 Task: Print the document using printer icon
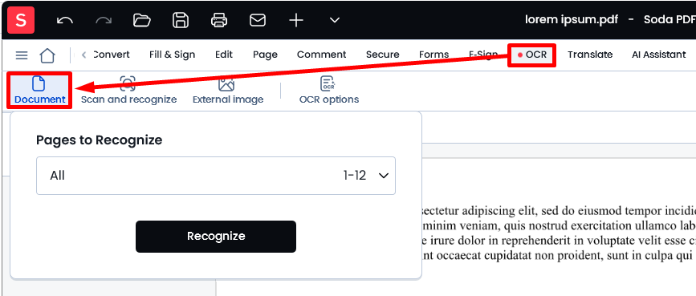click(219, 20)
